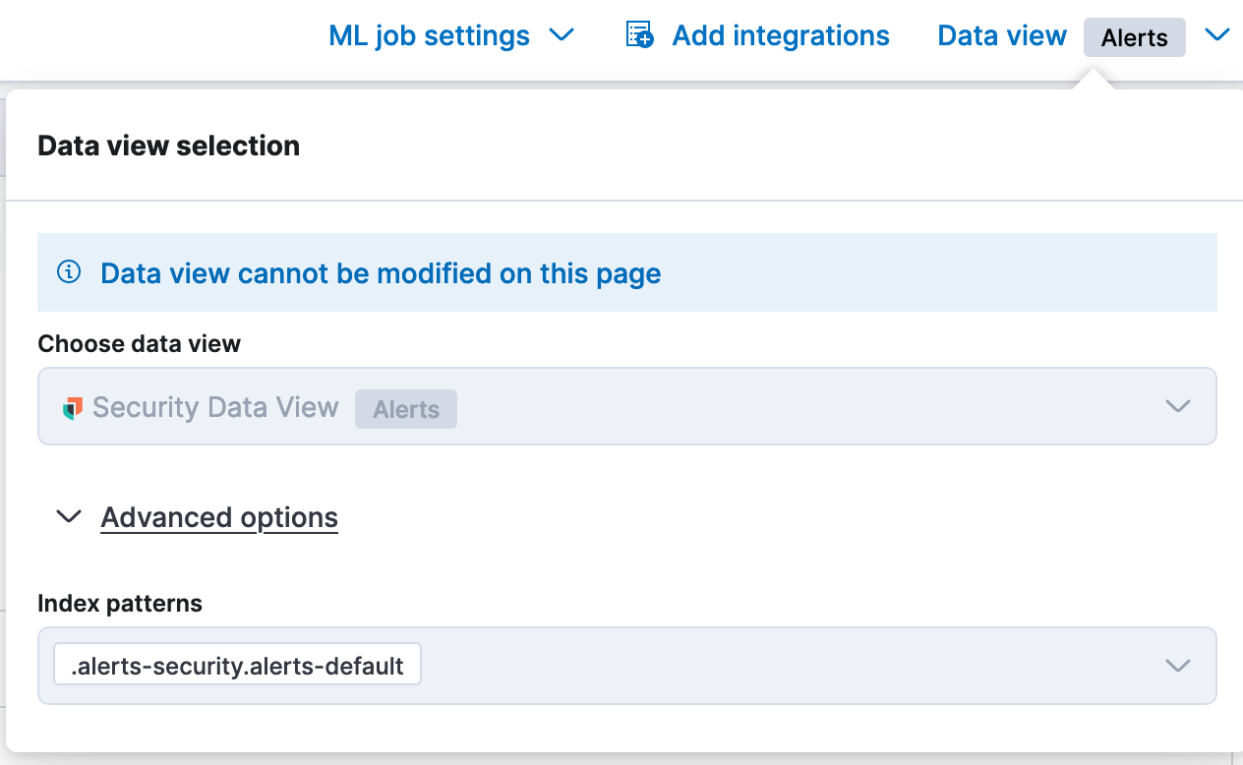Open the Add integrations link
This screenshot has width=1243, height=765.
click(x=780, y=36)
